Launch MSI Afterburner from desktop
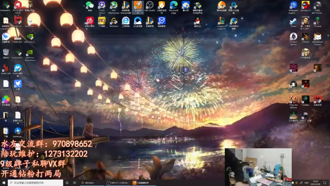 tap(114, 7)
